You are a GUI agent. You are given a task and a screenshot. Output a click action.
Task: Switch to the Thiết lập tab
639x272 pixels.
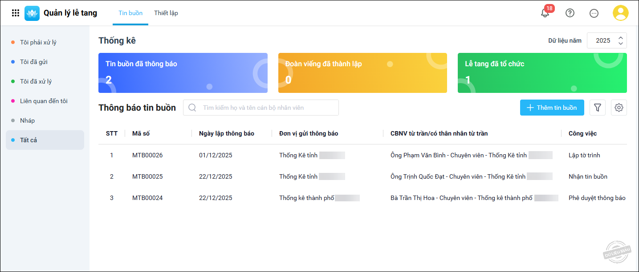click(x=166, y=13)
